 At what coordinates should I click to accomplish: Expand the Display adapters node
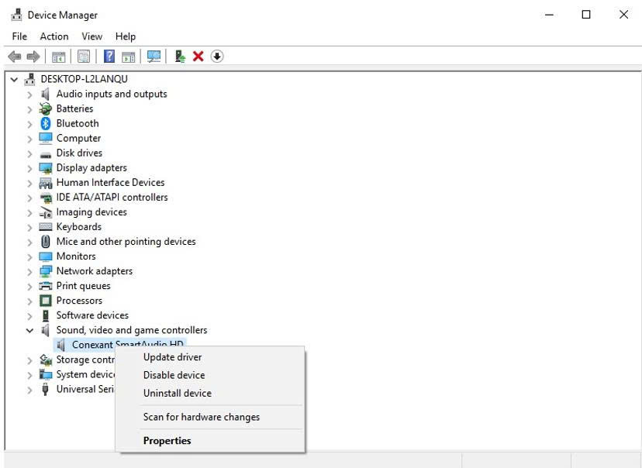click(x=29, y=168)
